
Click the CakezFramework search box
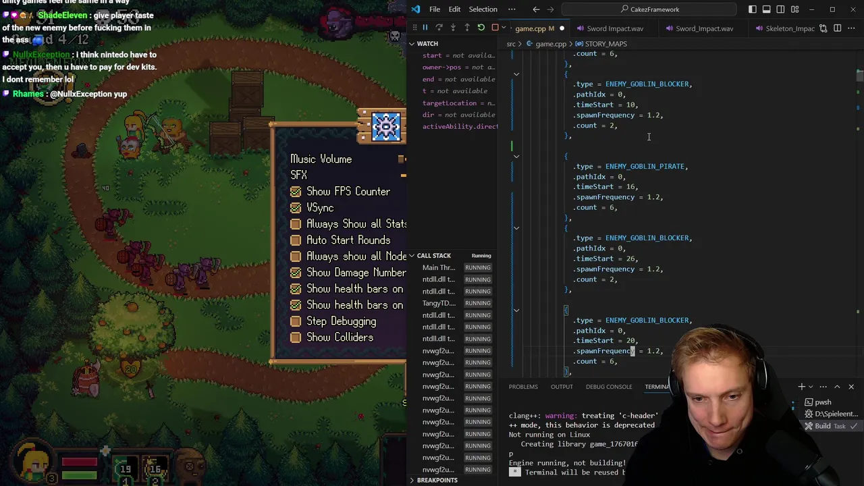pyautogui.click(x=650, y=9)
